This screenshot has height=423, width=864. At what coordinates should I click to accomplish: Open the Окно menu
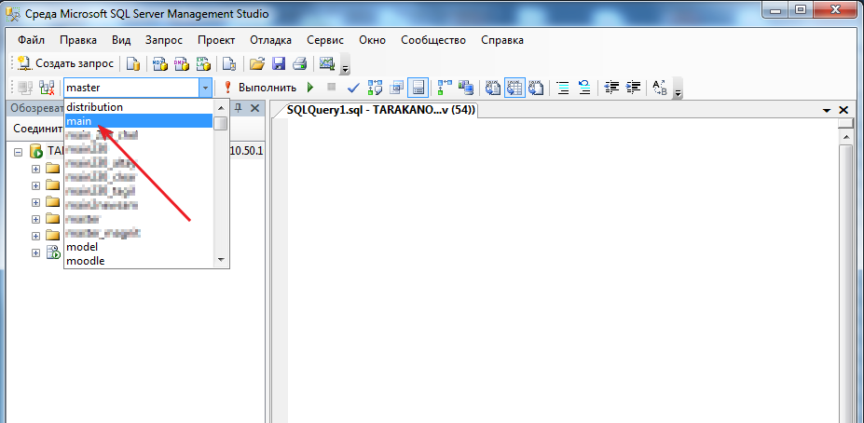click(373, 40)
